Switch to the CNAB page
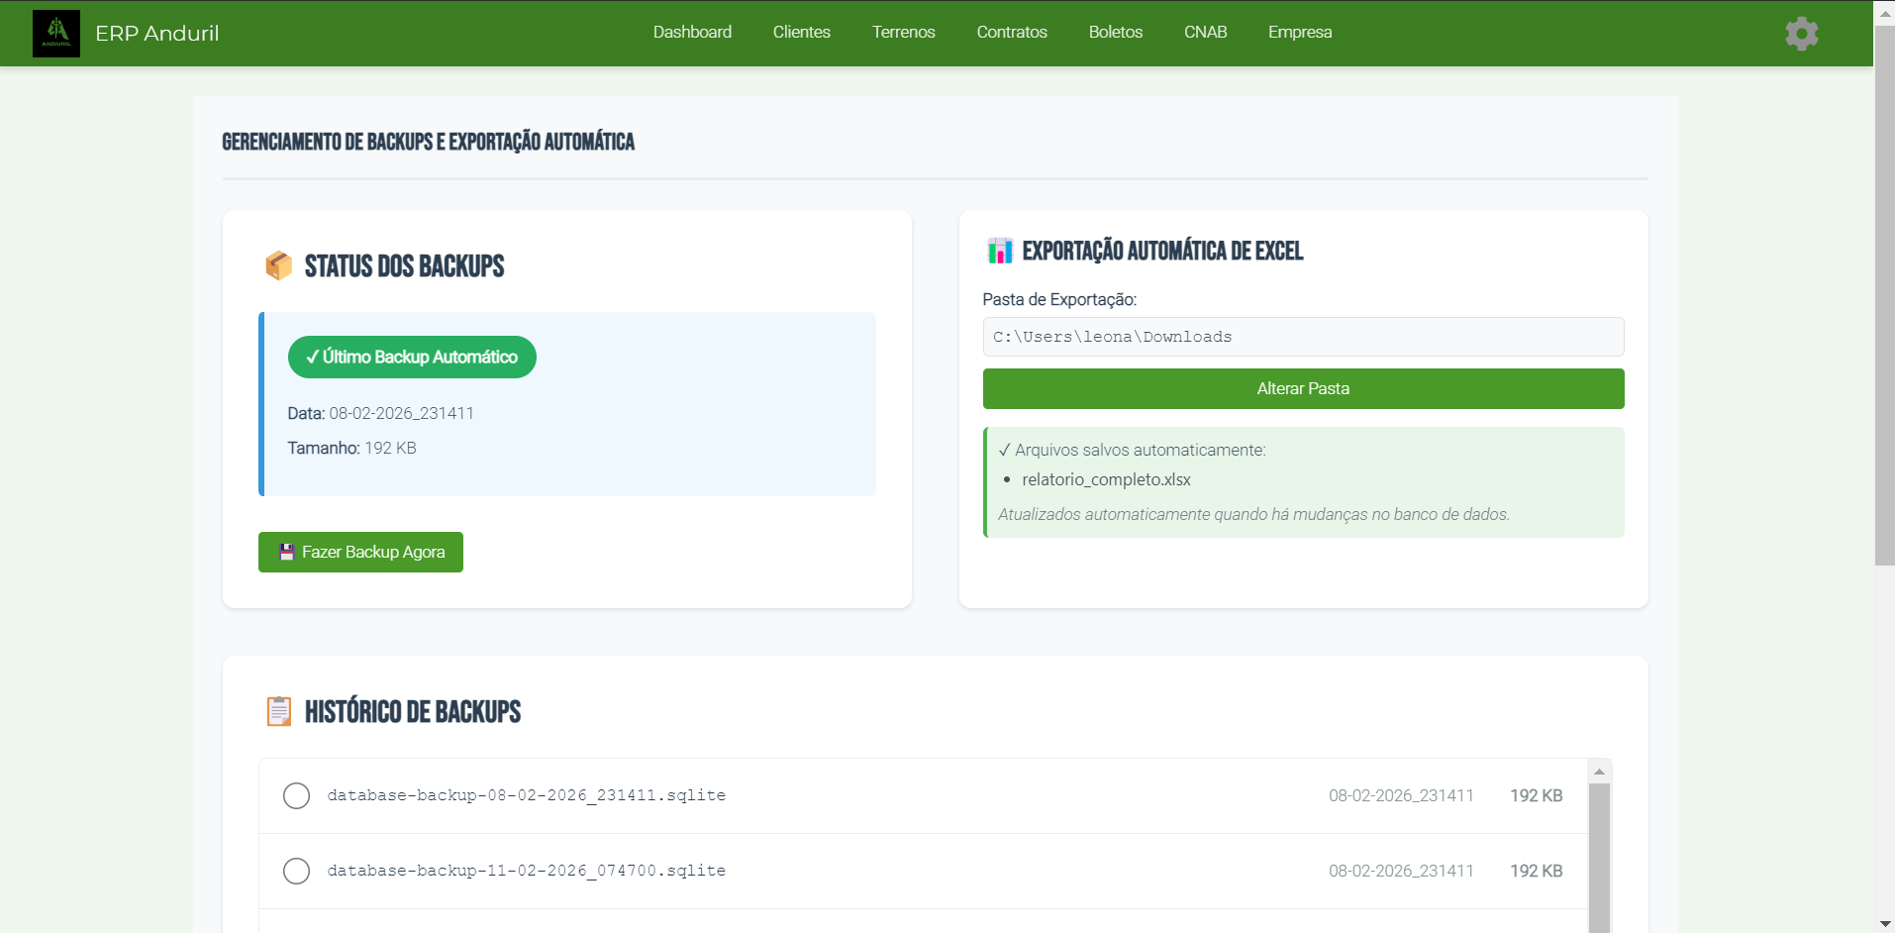Image resolution: width=1895 pixels, height=933 pixels. (1205, 32)
